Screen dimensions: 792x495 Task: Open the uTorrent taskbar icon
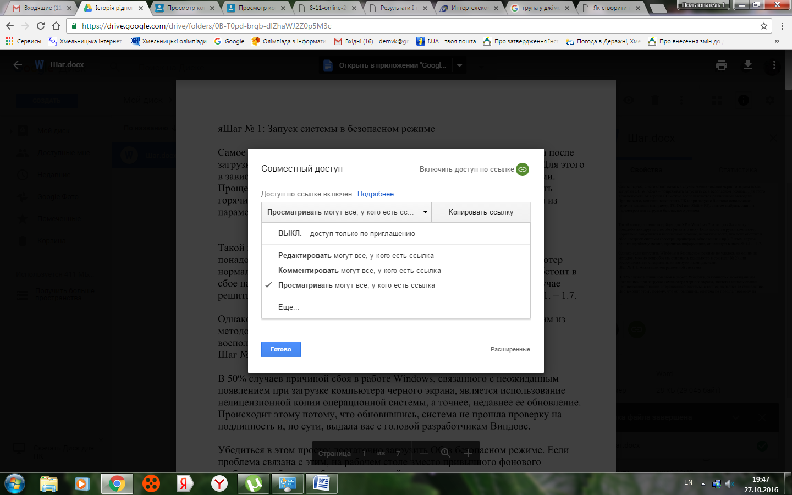(254, 483)
